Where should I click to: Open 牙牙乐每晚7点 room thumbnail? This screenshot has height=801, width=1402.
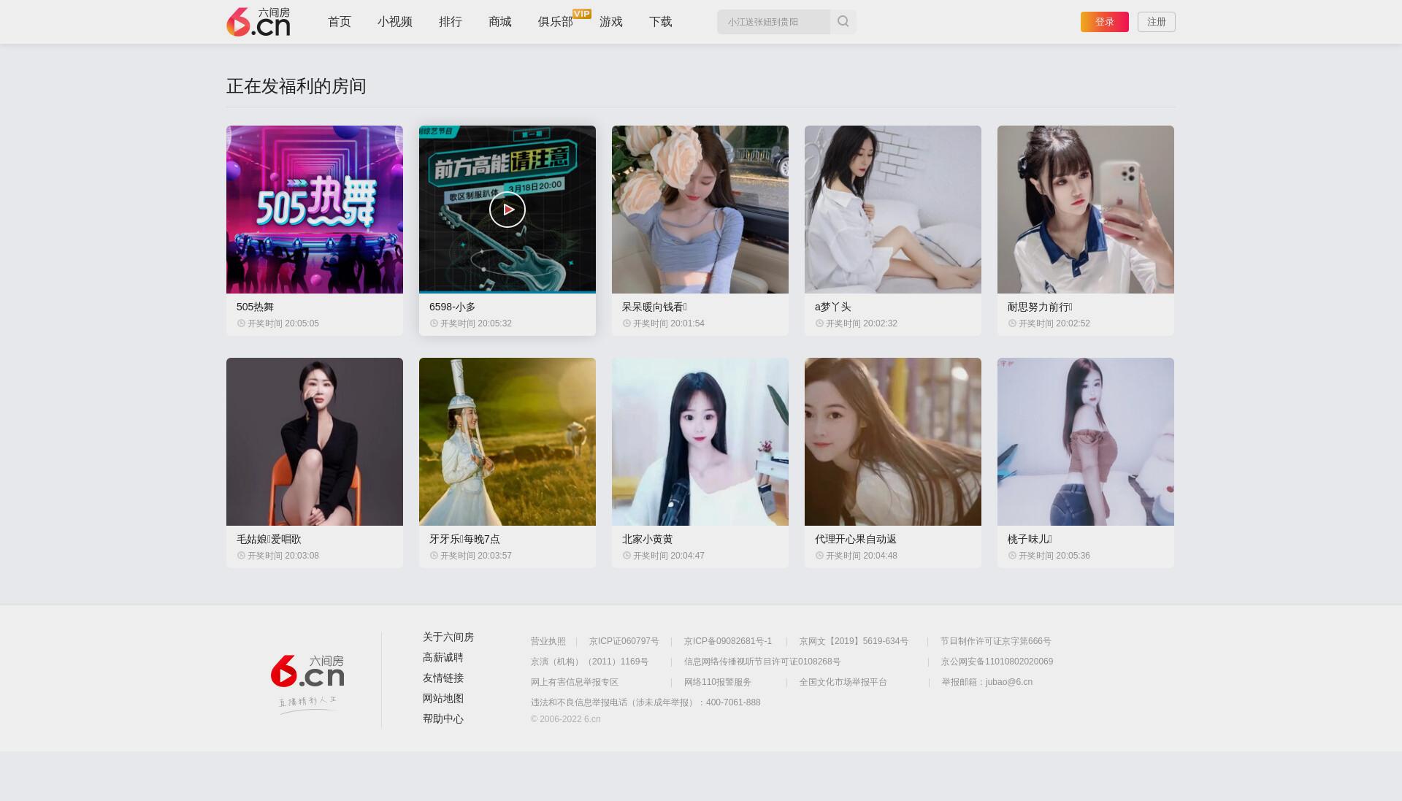[x=507, y=442]
